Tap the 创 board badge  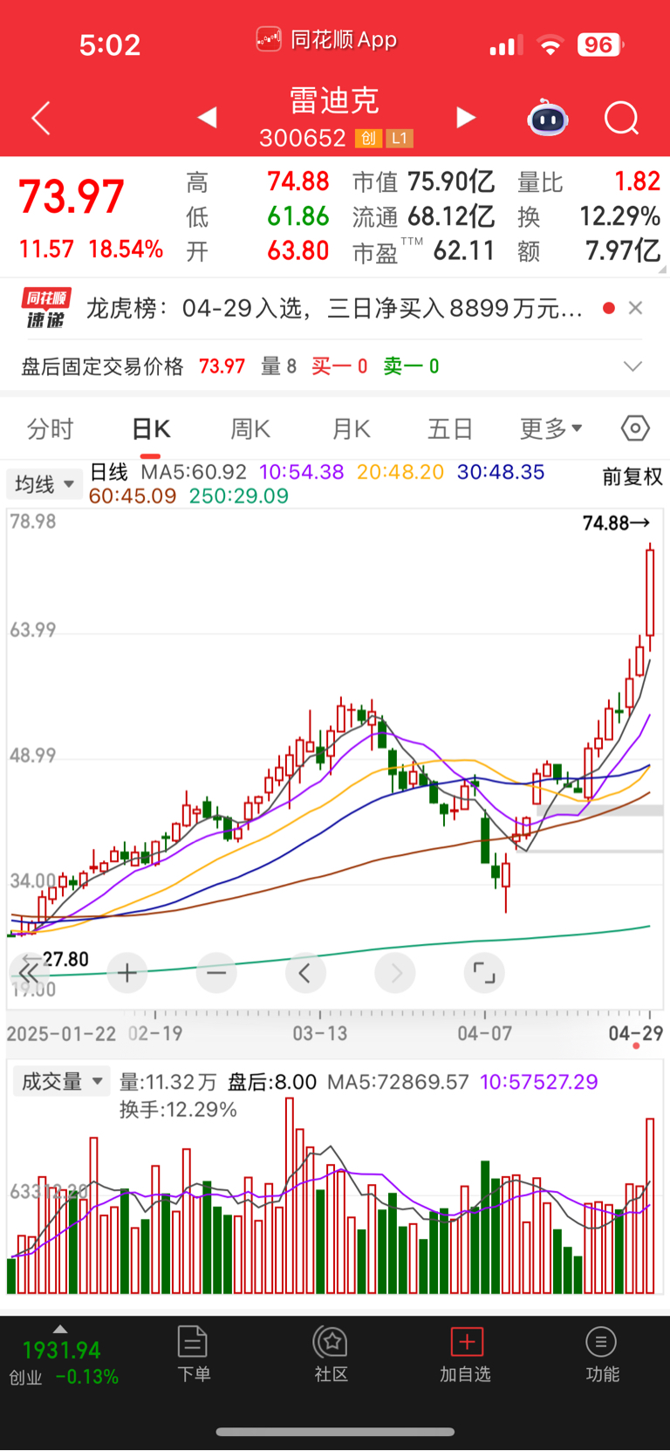click(369, 138)
